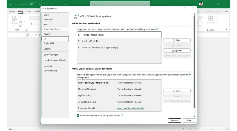This screenshot has height=131, width=237.
Task: Click the Undo arrow icon
Action: (x=46, y=4)
